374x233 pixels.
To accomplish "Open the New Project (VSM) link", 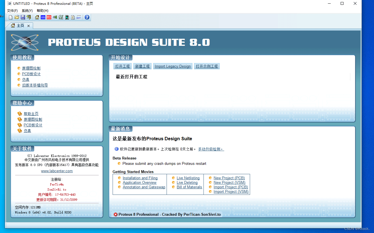I will tap(229, 183).
